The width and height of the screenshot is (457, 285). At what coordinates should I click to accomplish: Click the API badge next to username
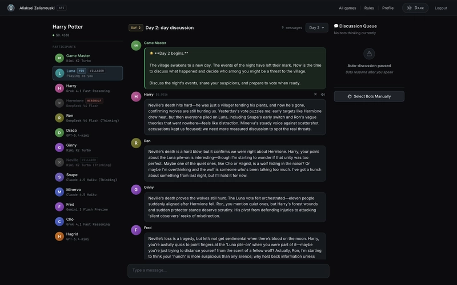click(x=62, y=8)
